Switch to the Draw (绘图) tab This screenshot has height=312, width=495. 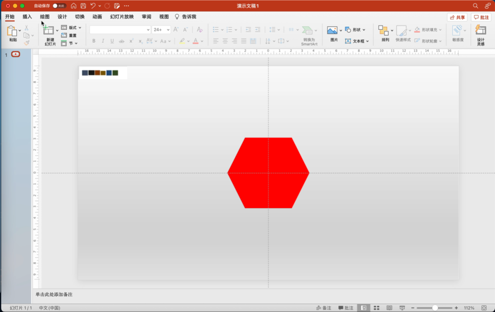click(45, 17)
